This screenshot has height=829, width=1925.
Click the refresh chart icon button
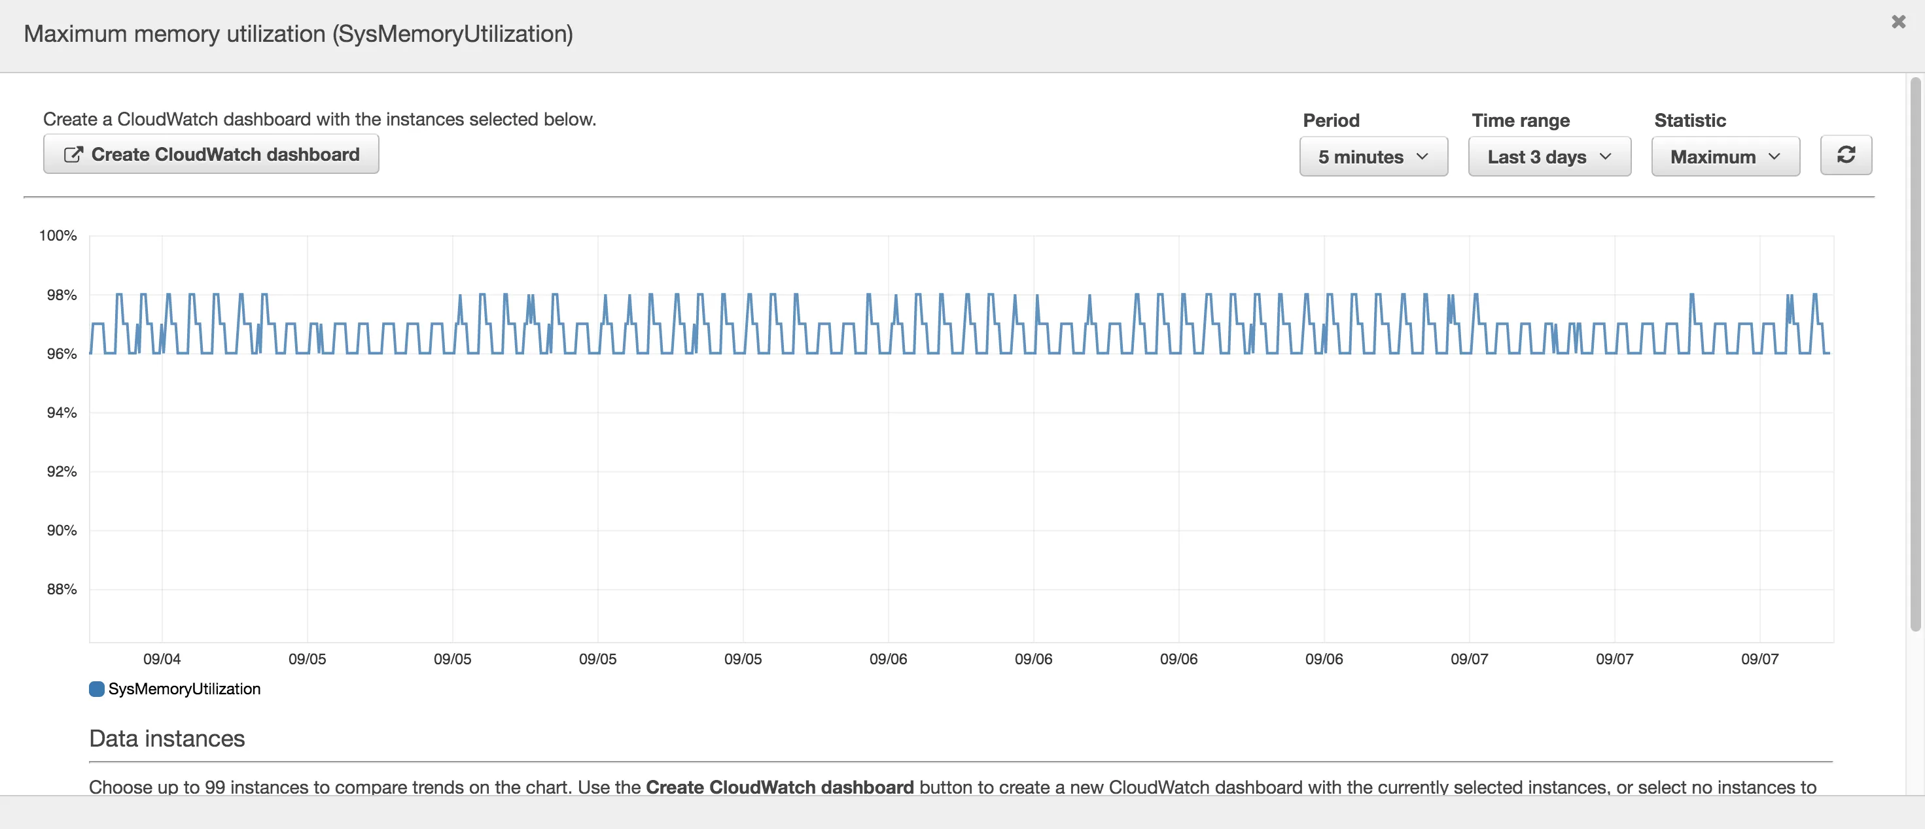coord(1845,156)
